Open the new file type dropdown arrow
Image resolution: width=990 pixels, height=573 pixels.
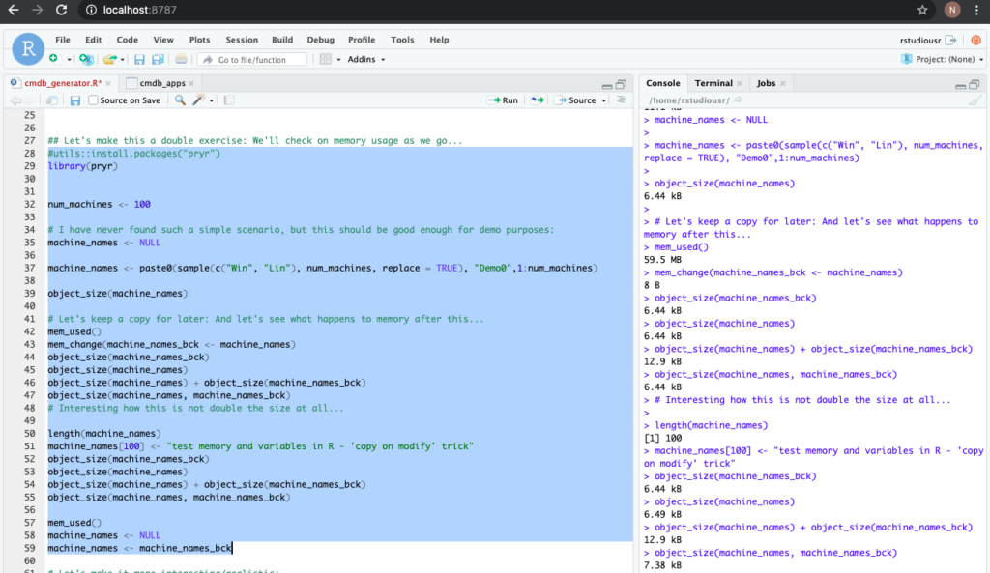coord(69,59)
